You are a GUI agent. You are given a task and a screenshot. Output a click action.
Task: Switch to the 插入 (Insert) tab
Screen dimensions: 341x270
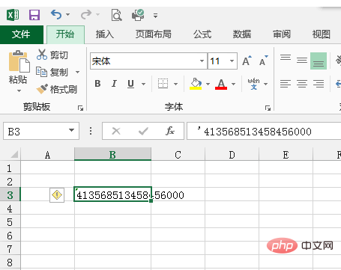105,34
